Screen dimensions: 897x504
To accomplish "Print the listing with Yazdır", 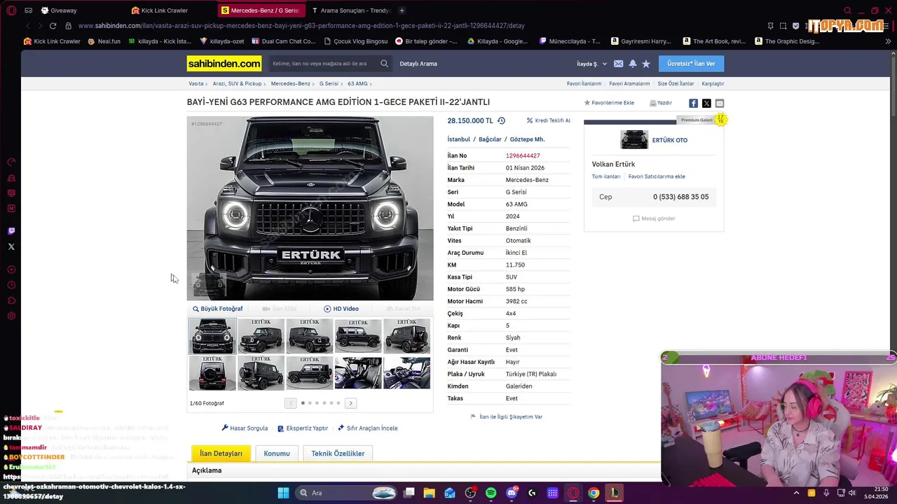I will [x=661, y=103].
